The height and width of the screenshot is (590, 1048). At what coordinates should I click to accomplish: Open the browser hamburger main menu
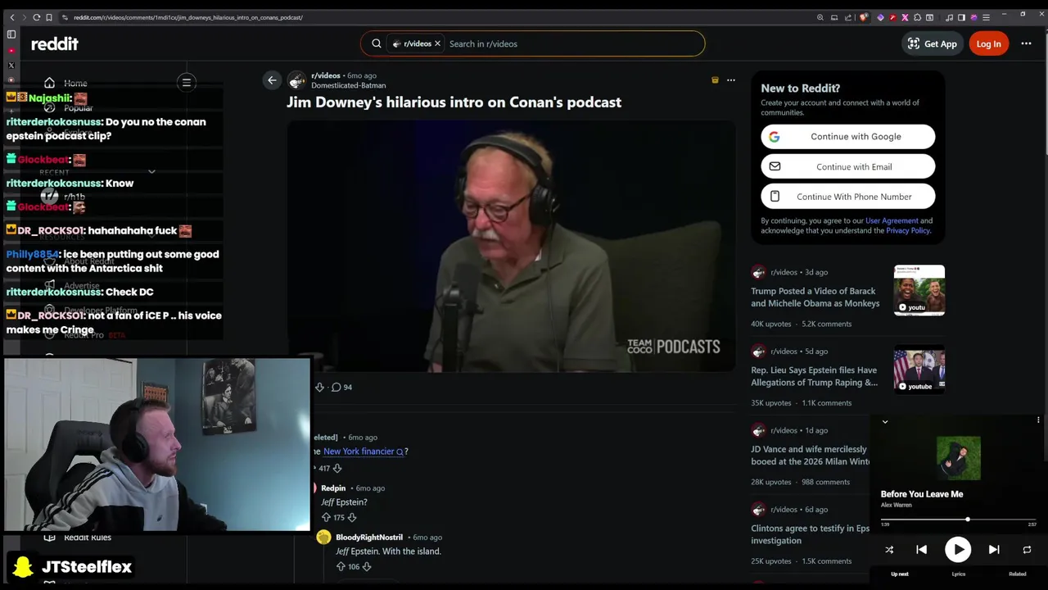click(987, 17)
